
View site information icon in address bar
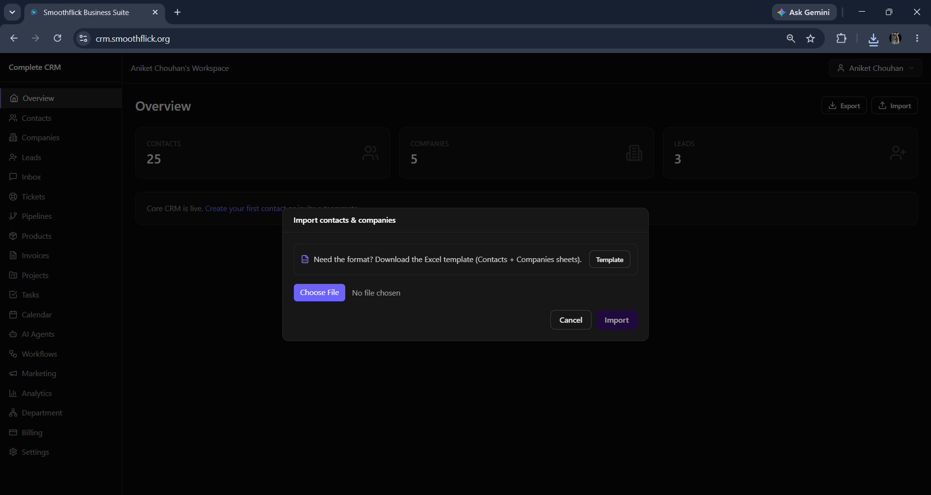[83, 38]
